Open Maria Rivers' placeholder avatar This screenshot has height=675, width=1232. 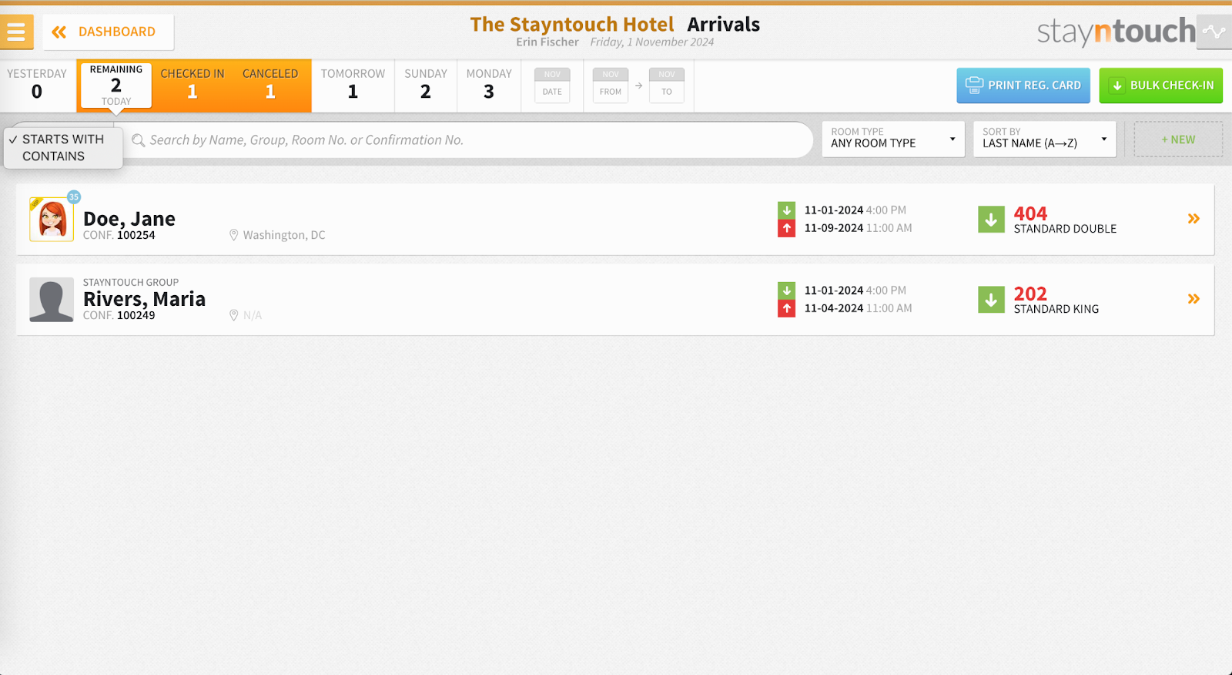coord(52,300)
